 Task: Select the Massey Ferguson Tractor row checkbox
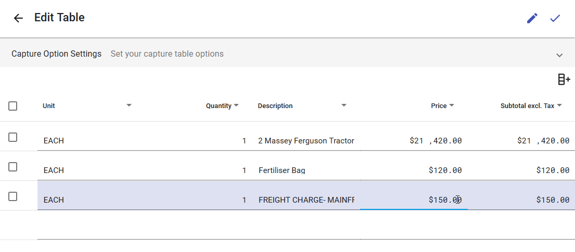[x=13, y=137]
